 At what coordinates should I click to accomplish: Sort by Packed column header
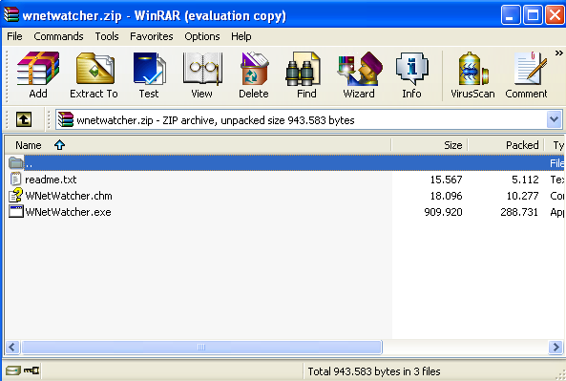[x=506, y=145]
